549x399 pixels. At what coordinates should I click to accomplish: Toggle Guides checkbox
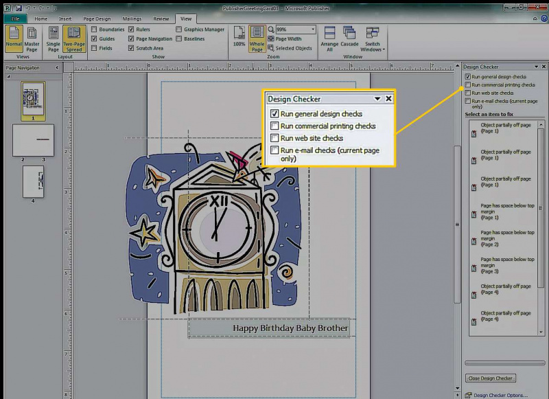click(94, 39)
